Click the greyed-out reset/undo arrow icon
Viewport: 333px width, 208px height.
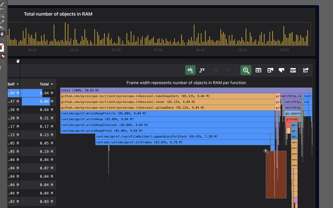tap(215, 70)
